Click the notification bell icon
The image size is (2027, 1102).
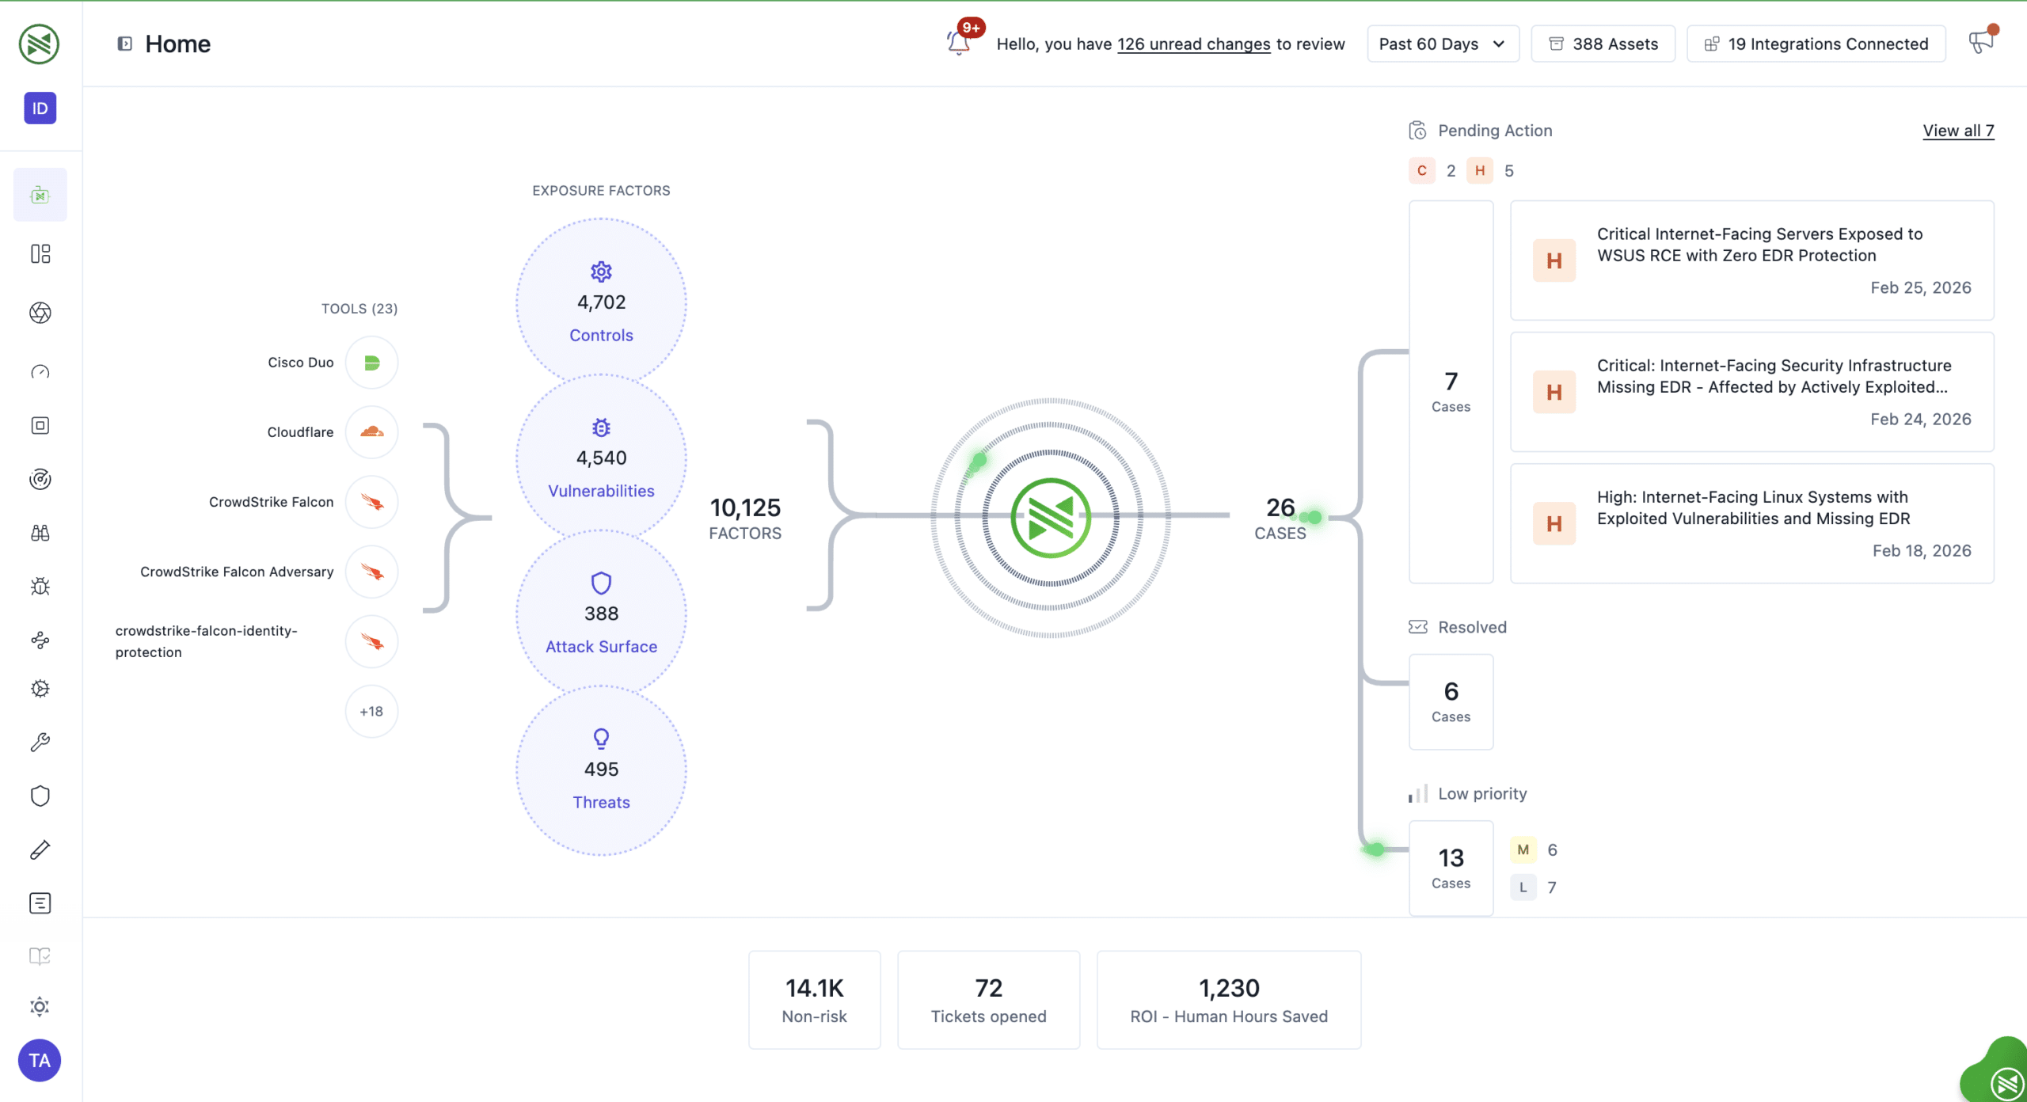click(959, 43)
